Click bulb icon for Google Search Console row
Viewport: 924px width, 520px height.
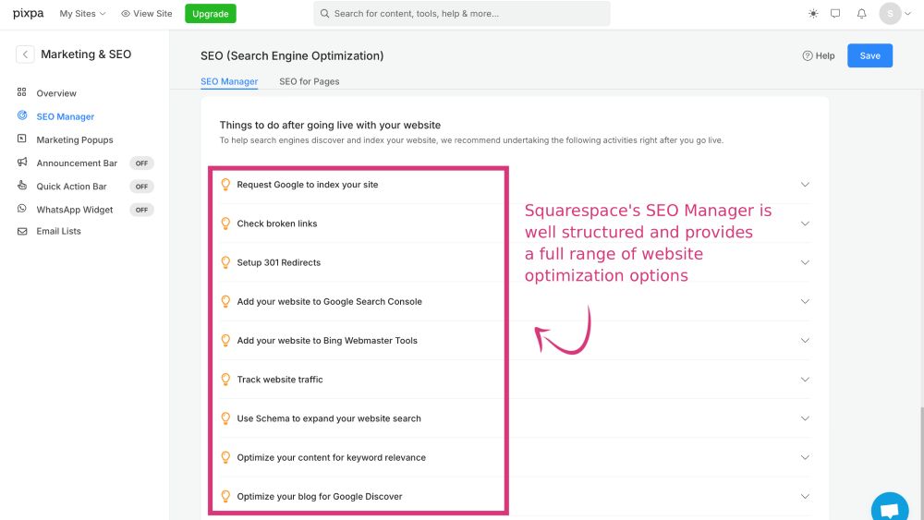click(x=225, y=301)
